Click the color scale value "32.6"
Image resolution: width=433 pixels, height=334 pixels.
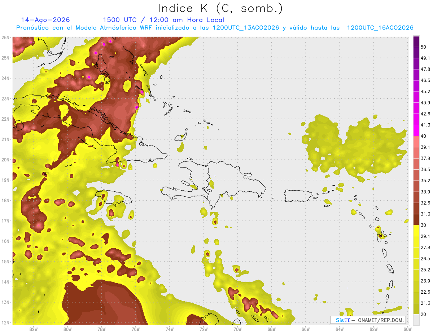point(425,203)
